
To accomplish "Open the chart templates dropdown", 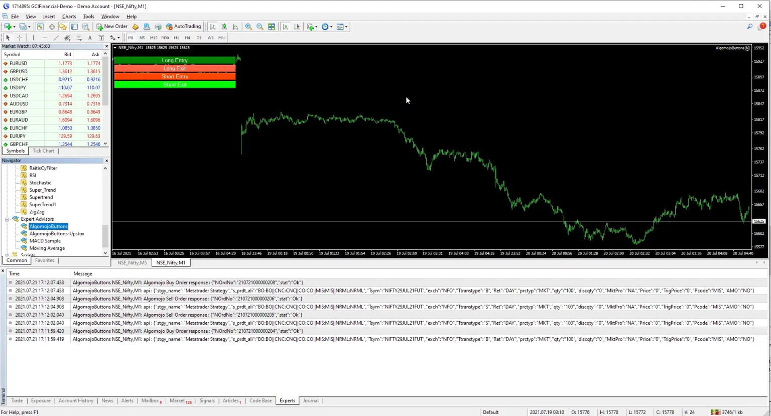I will click(342, 27).
